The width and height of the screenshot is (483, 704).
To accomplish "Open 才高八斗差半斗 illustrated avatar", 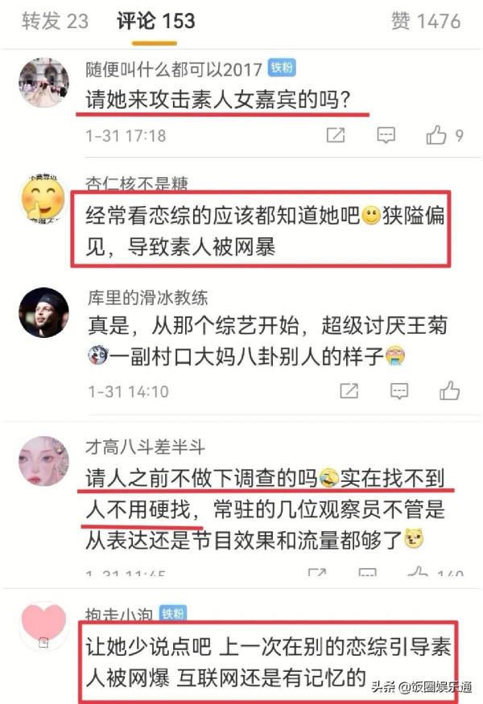I will pos(44,461).
